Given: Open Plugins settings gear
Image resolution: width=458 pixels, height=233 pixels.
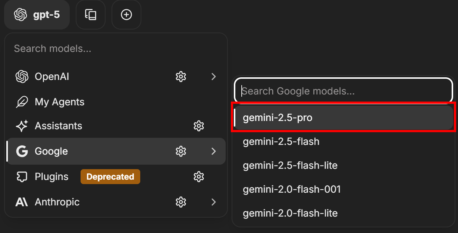Looking at the screenshot, I should click(199, 176).
